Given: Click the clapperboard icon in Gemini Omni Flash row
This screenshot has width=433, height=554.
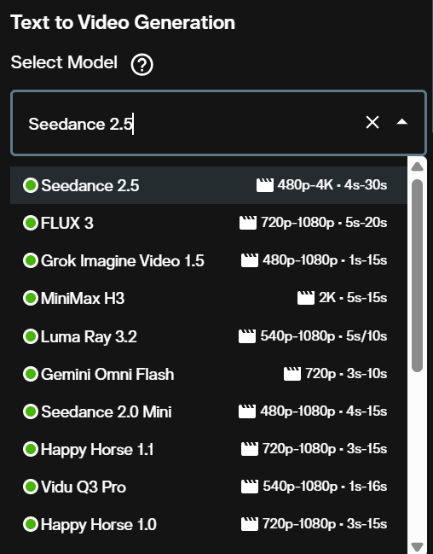Looking at the screenshot, I should coord(292,374).
